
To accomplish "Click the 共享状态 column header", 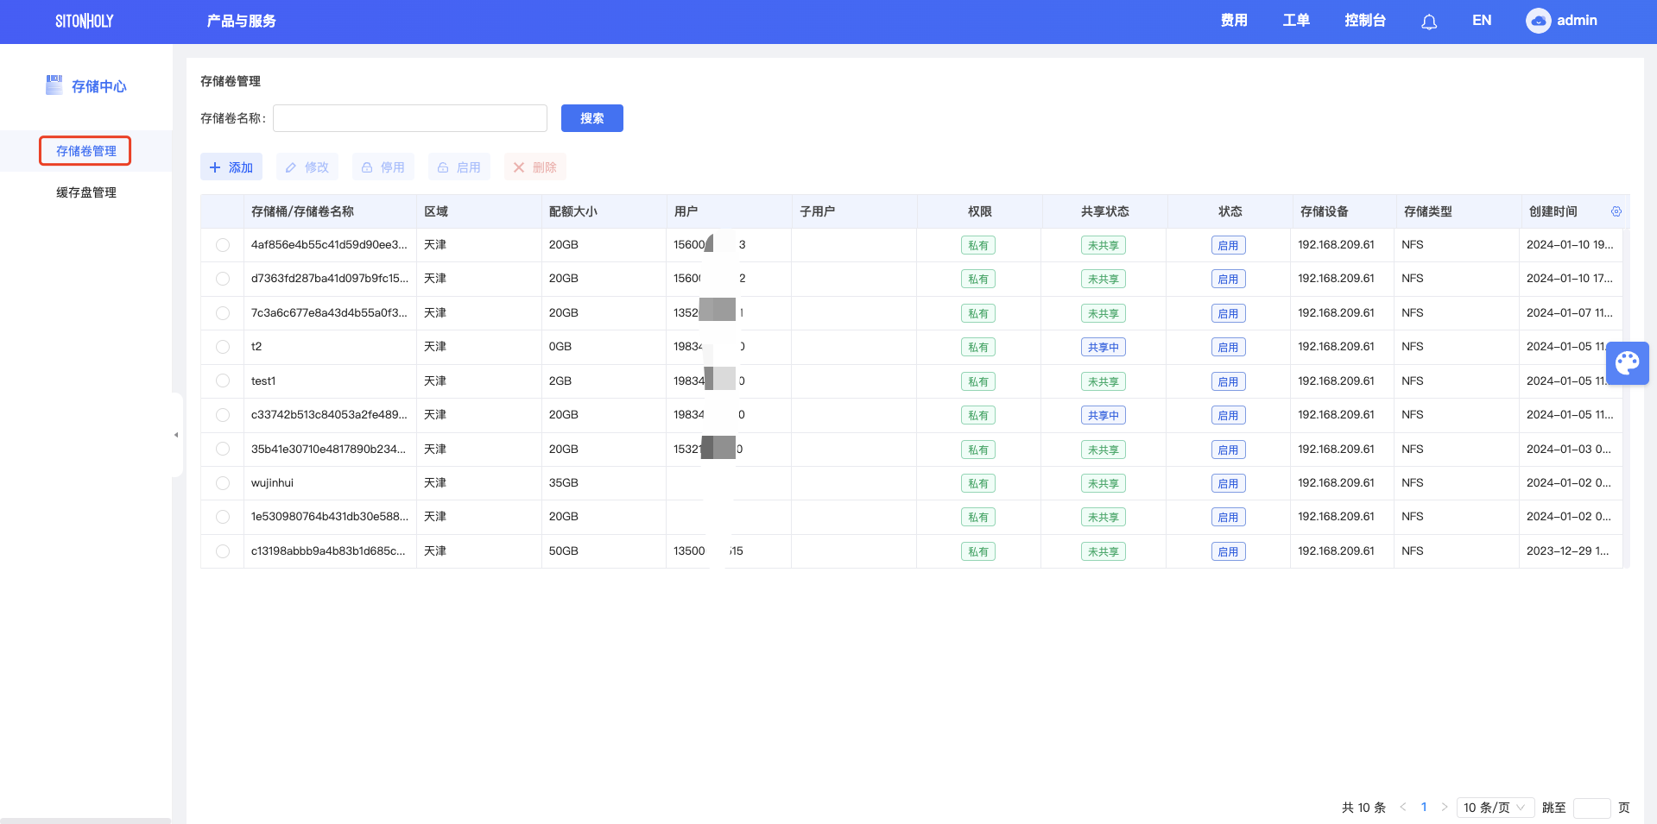I will 1104,211.
